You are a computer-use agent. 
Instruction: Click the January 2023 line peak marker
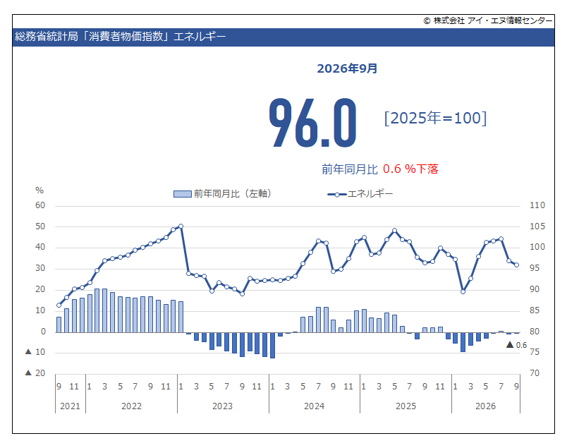coord(181,226)
